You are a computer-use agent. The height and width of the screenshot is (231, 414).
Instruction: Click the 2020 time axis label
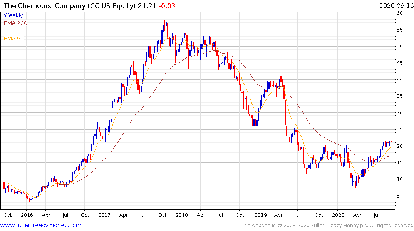click(x=338, y=215)
